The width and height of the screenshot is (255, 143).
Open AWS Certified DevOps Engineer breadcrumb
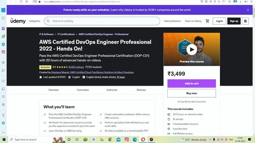(x=104, y=34)
